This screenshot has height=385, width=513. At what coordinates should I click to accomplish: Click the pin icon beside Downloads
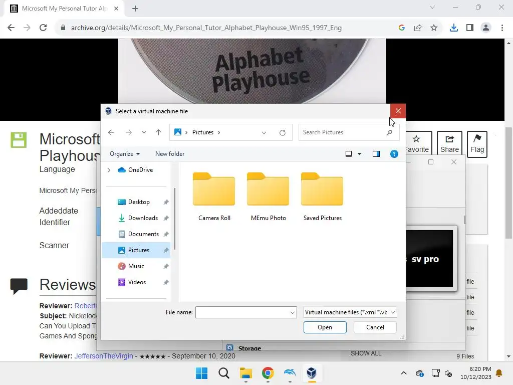point(166,218)
